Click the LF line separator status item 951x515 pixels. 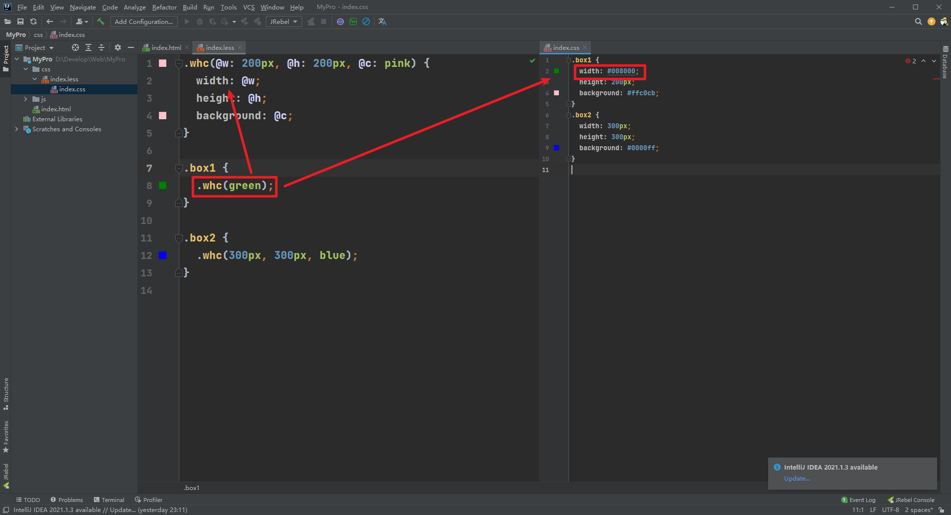pyautogui.click(x=873, y=510)
